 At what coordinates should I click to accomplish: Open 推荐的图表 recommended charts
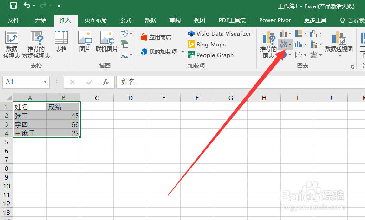click(x=268, y=45)
